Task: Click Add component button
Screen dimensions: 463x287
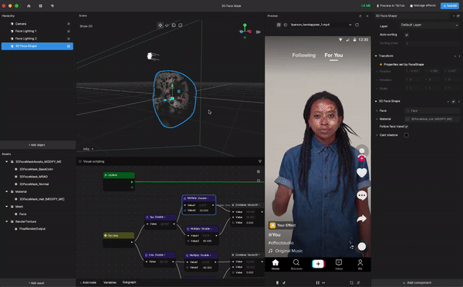Action: pyautogui.click(x=417, y=283)
